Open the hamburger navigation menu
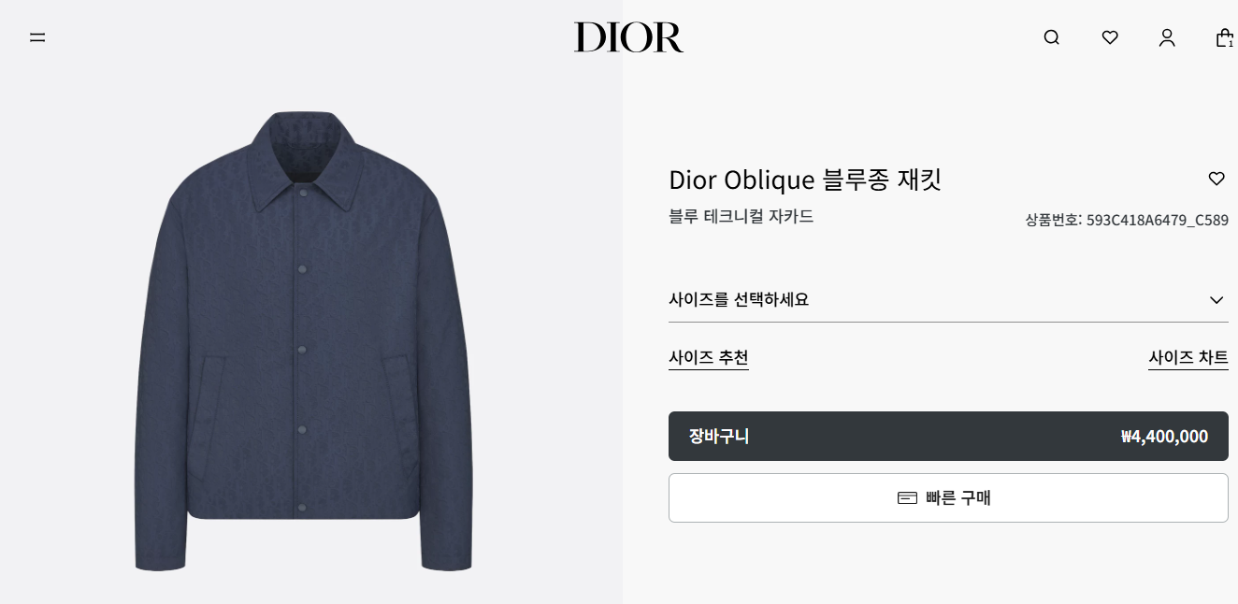The image size is (1238, 604). point(37,37)
